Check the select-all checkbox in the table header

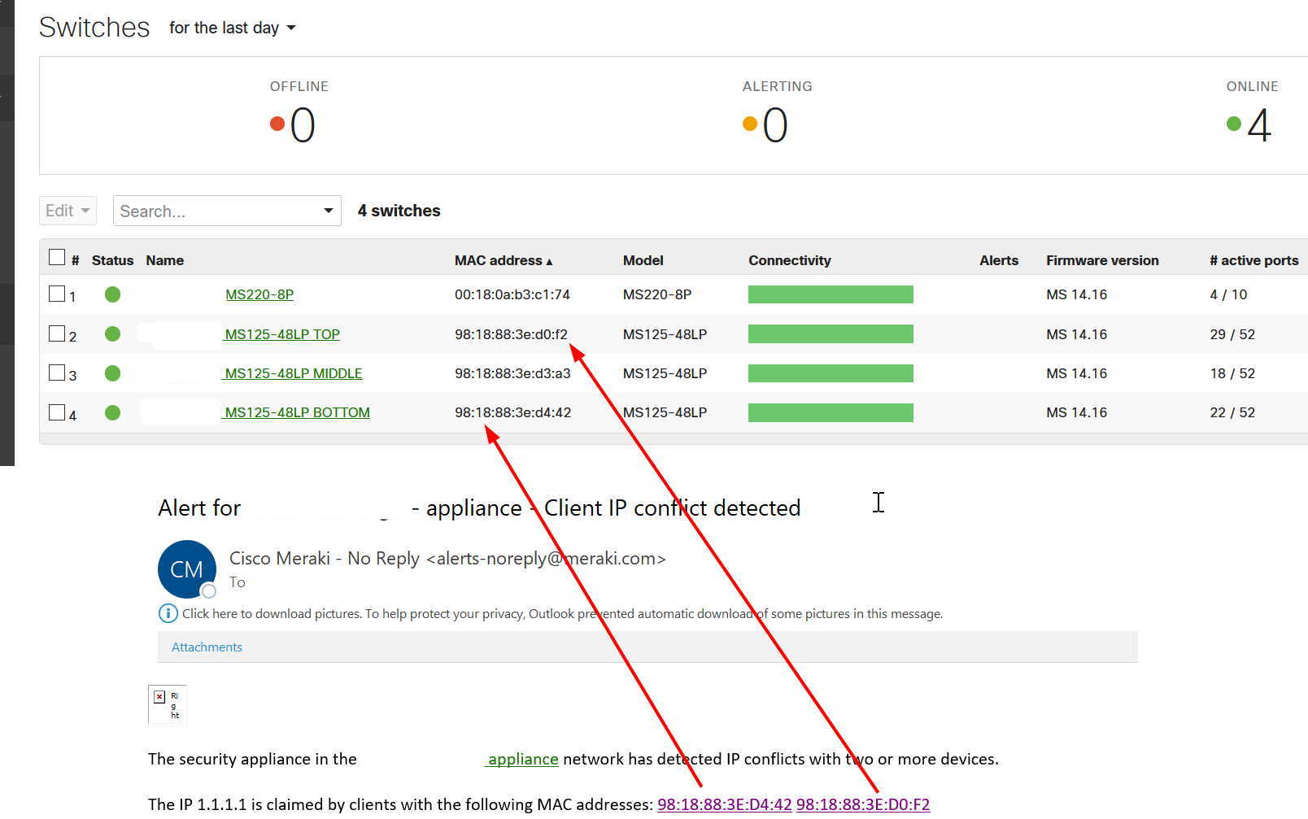[x=57, y=256]
